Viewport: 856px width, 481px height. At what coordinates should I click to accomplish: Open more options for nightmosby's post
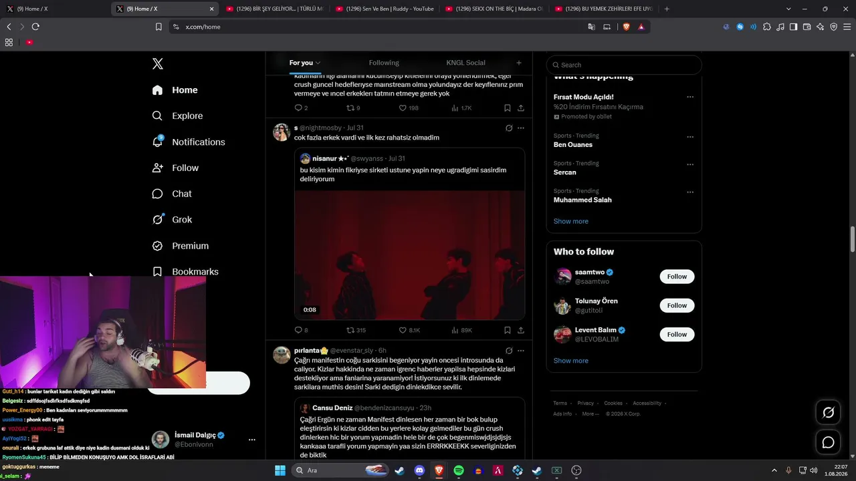(521, 128)
